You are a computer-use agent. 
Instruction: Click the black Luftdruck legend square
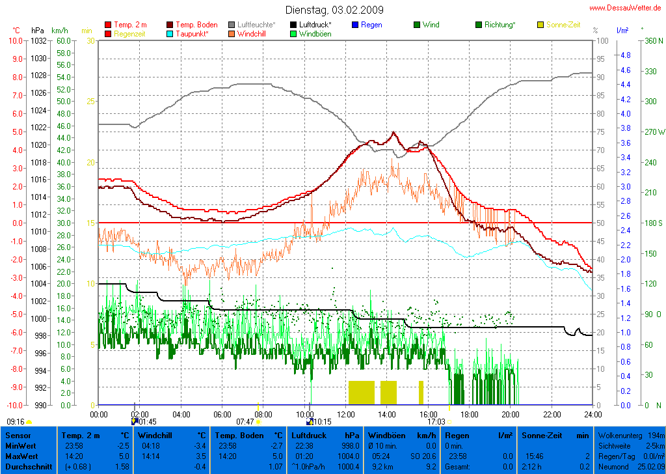(294, 25)
